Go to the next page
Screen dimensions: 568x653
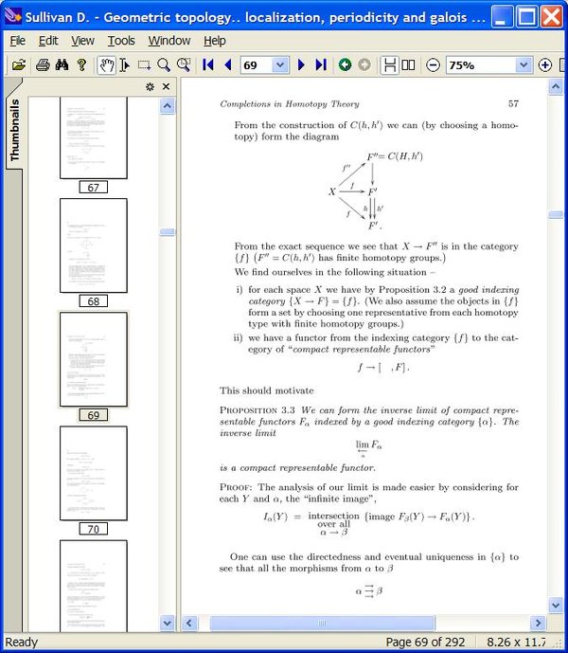[x=301, y=65]
